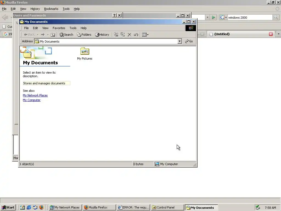Open the View menu in My Documents
This screenshot has height=211, width=281.
pos(45,28)
